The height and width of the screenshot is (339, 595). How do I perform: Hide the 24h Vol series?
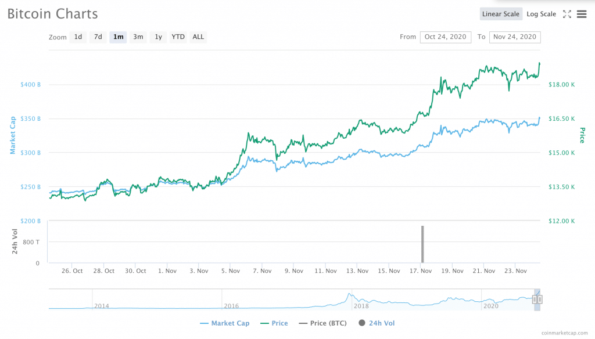[x=377, y=323]
